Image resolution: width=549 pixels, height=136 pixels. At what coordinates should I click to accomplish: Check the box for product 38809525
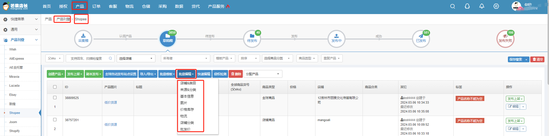[55, 98]
